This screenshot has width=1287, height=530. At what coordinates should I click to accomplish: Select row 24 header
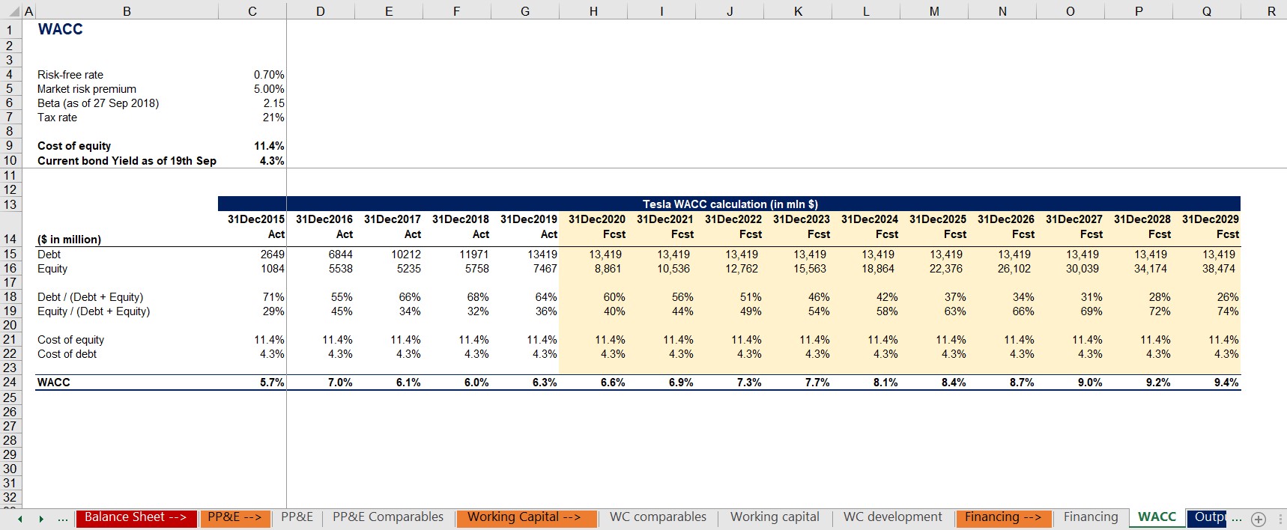[x=10, y=382]
